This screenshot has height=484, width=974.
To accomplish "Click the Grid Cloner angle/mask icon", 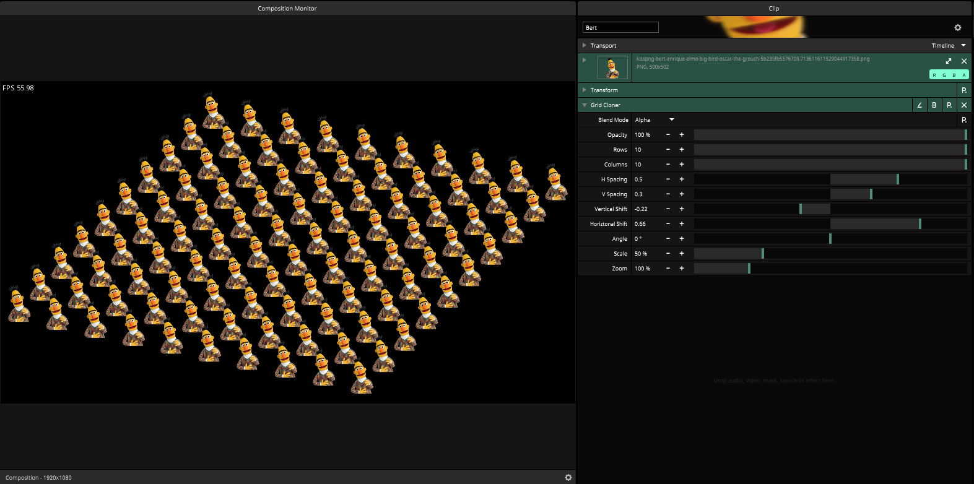I will pyautogui.click(x=920, y=105).
